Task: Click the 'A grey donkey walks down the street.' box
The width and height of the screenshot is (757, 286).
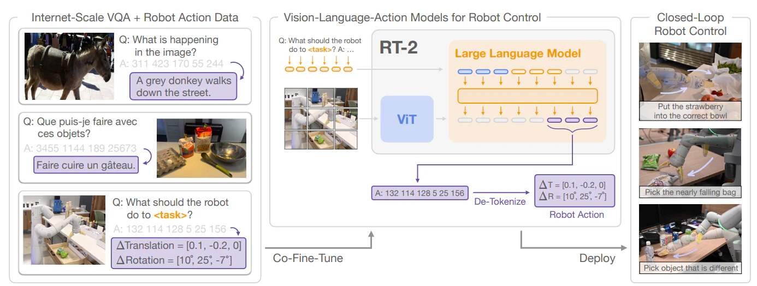Action: 184,87
